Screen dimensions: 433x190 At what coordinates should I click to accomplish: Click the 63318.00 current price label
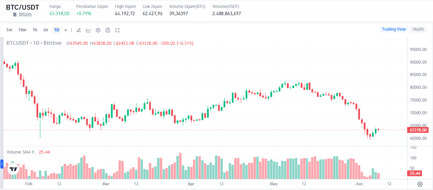(419, 130)
